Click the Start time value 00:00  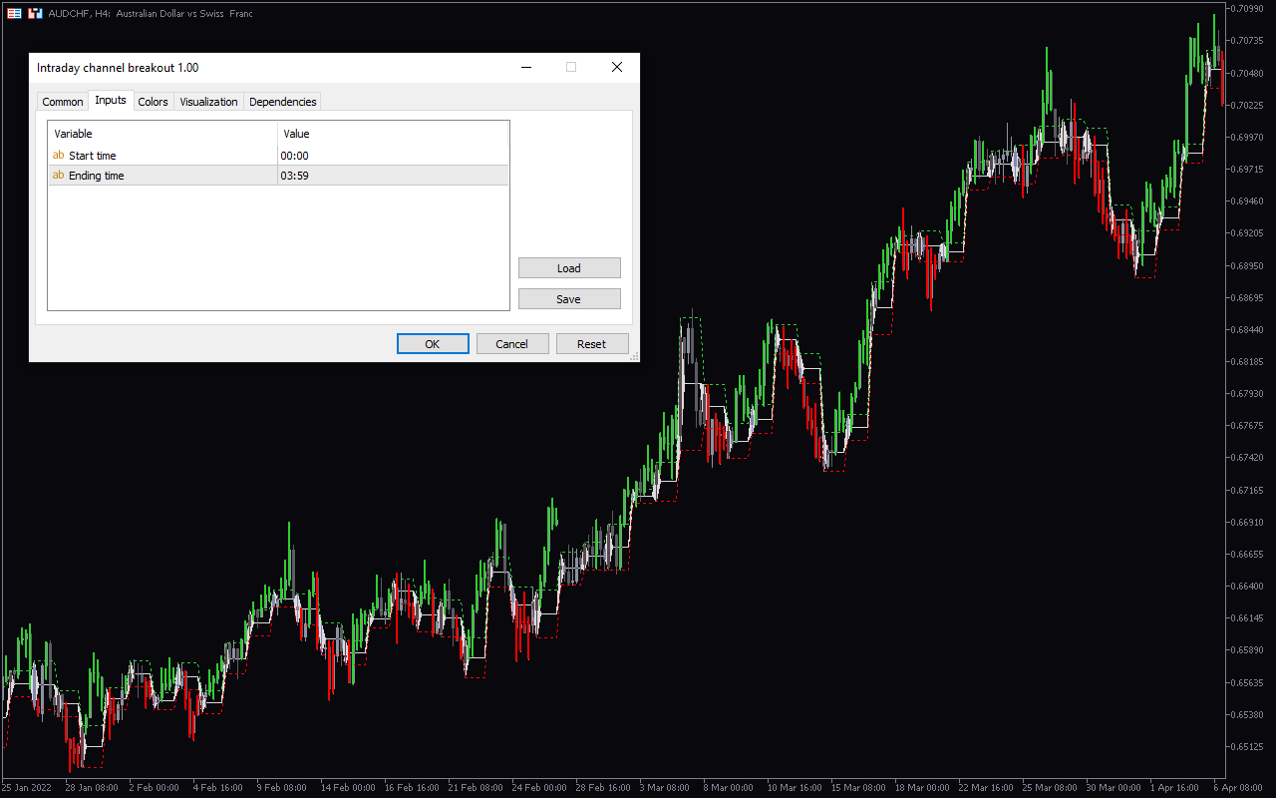[x=294, y=156]
